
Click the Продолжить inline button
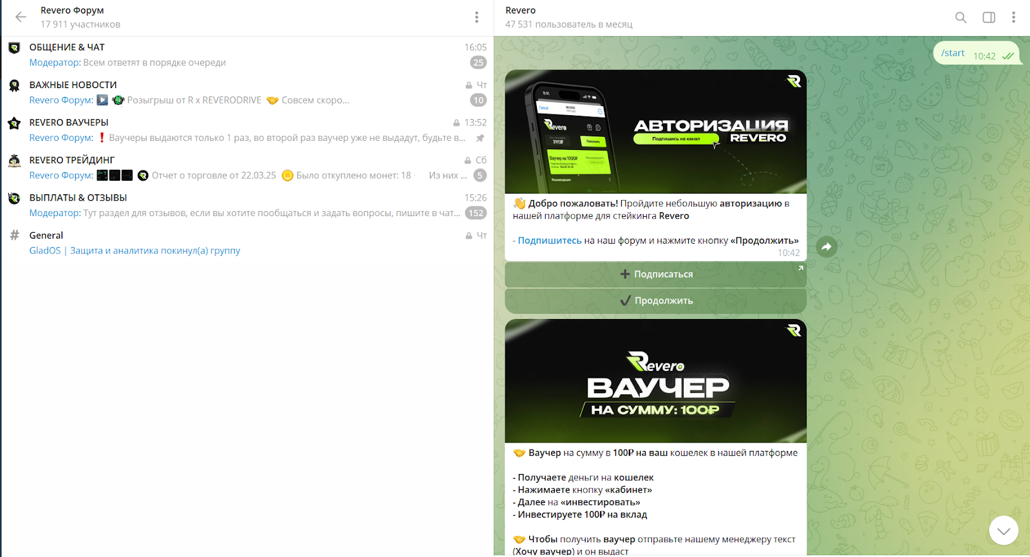tap(655, 301)
